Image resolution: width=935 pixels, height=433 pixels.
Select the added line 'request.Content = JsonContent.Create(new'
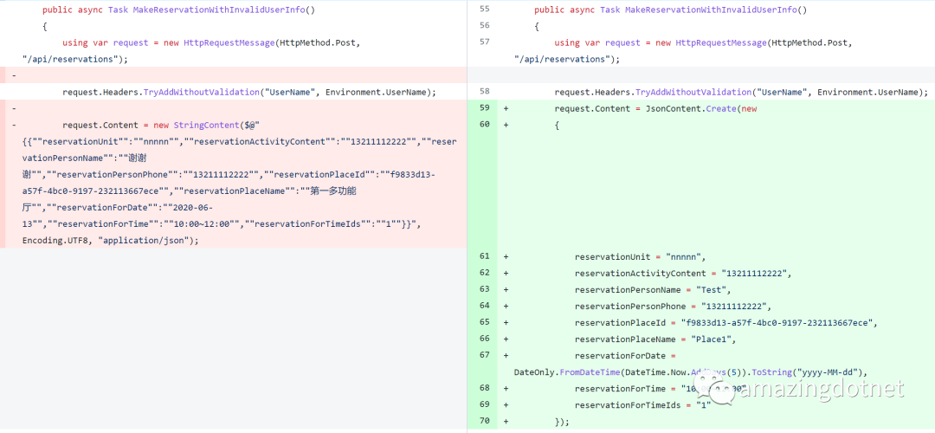656,108
